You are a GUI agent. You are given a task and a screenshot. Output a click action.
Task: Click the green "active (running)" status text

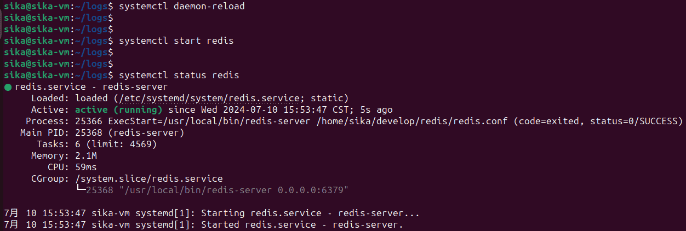pos(118,109)
